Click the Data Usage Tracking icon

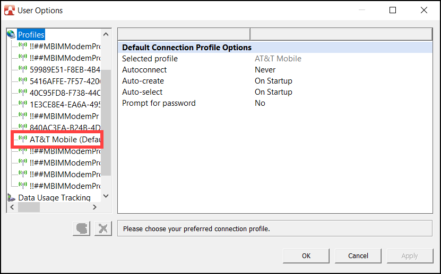pyautogui.click(x=12, y=198)
